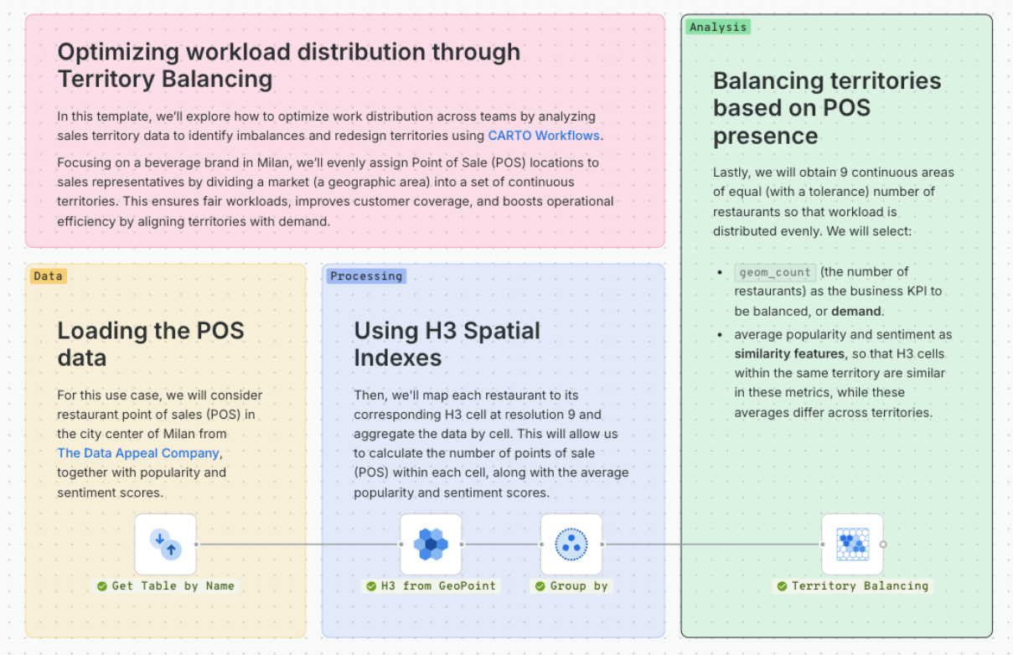Viewport: 1013px width, 655px height.
Task: Select the blue Processing annotation tag
Action: 366,276
